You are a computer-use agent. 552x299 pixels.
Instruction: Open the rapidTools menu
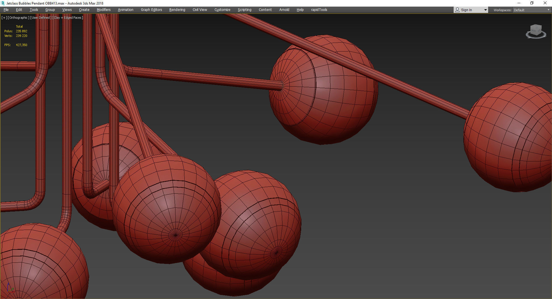[319, 10]
